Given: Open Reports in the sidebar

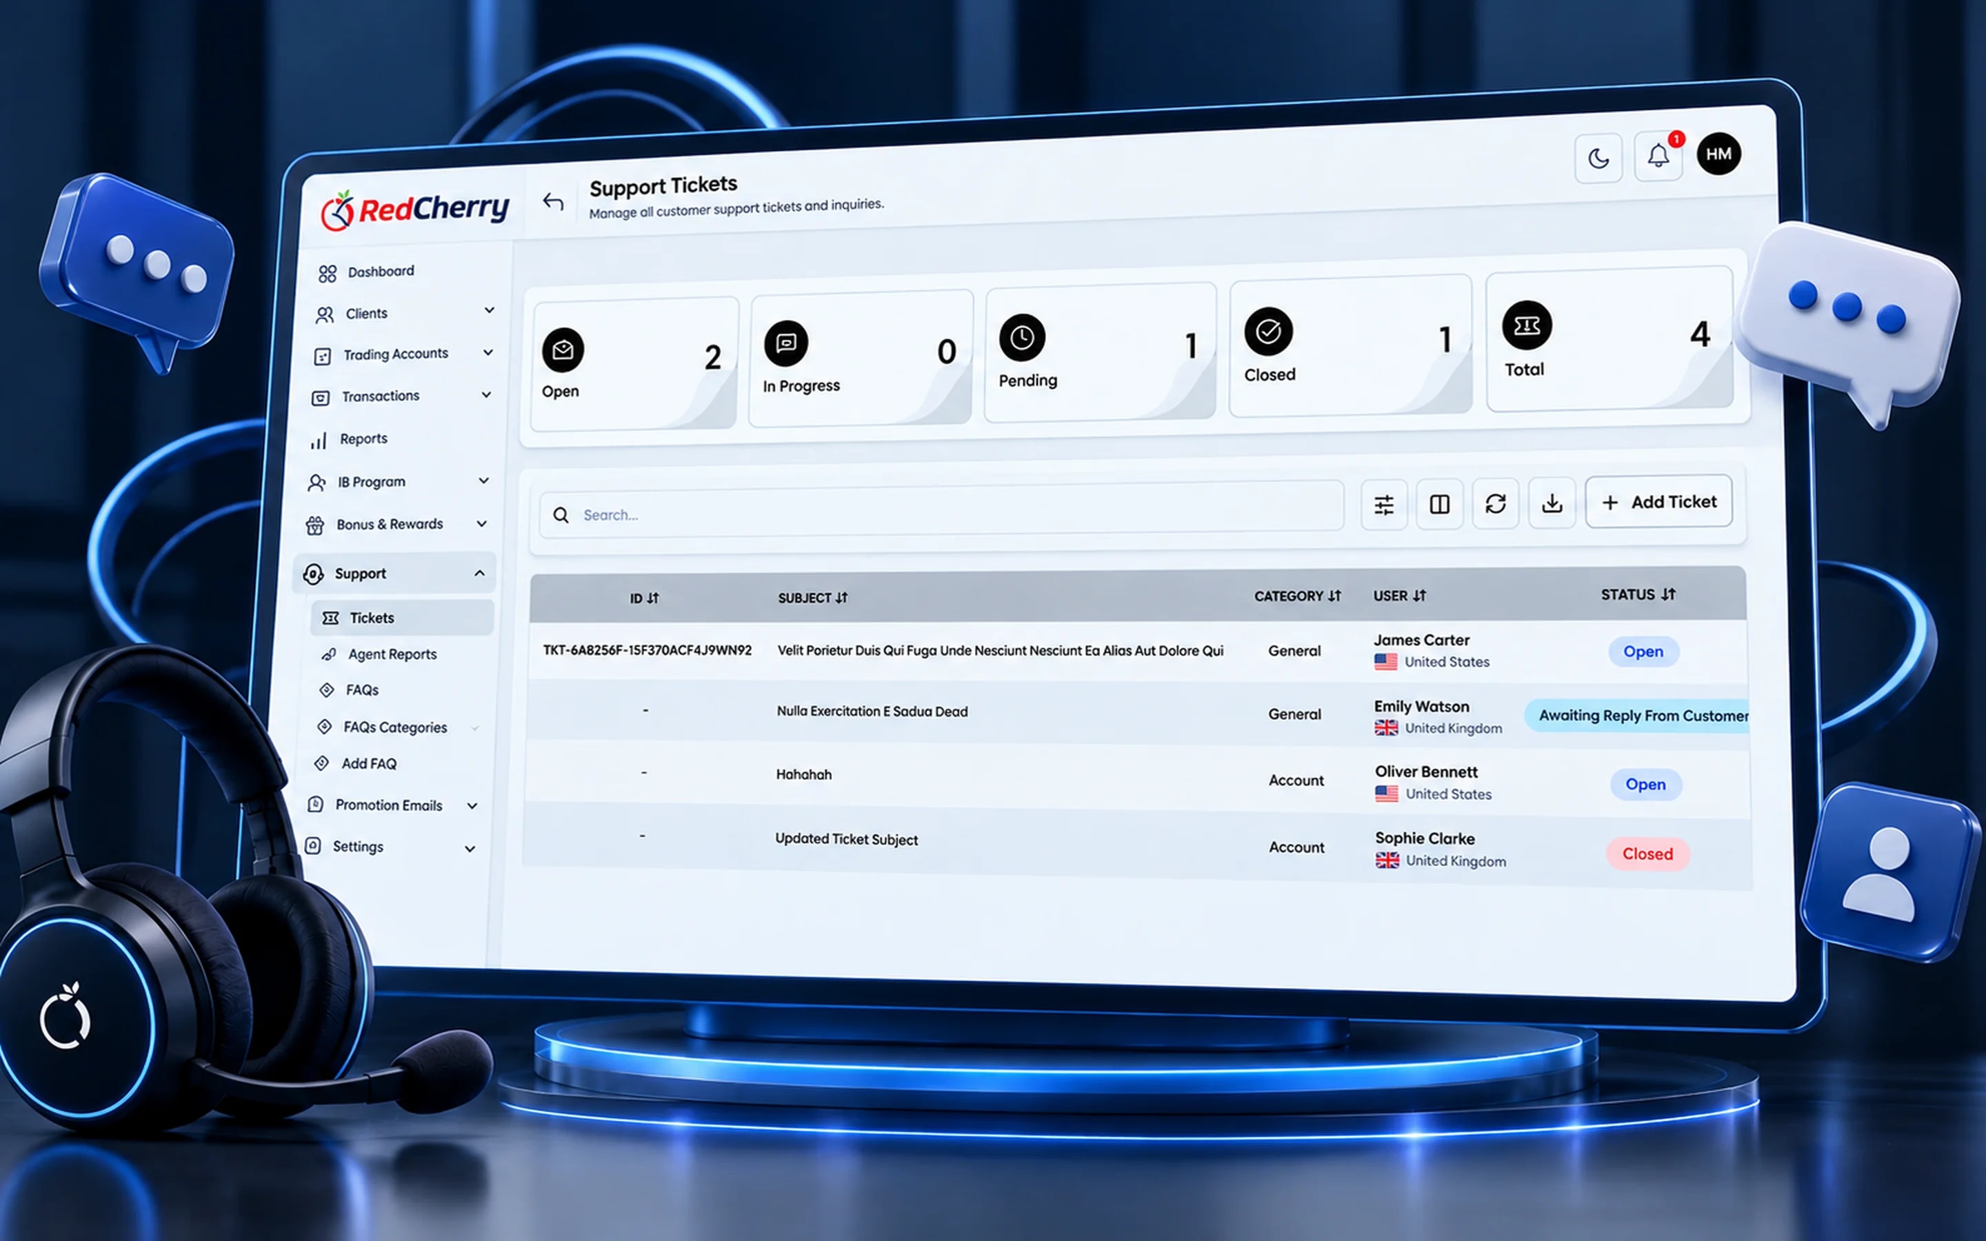Looking at the screenshot, I should pos(349,440).
